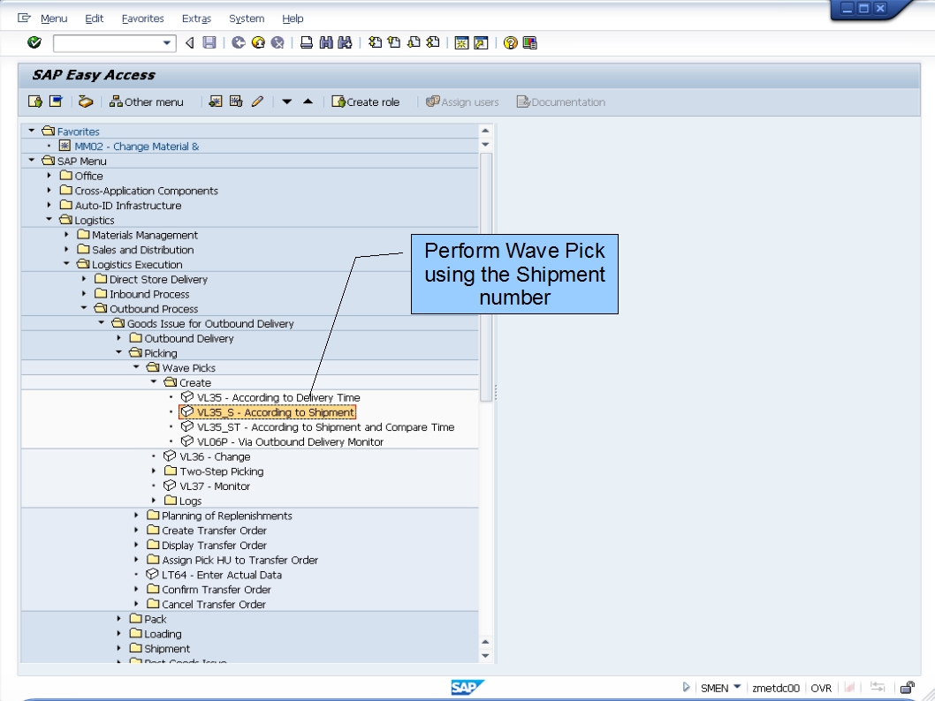Select LT64 - Enter Actual Data

pyautogui.click(x=214, y=575)
